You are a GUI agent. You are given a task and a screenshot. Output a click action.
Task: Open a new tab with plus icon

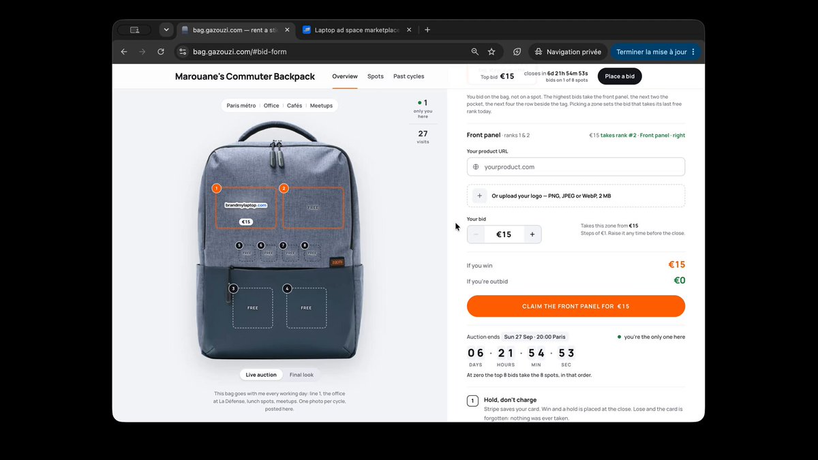(x=427, y=30)
